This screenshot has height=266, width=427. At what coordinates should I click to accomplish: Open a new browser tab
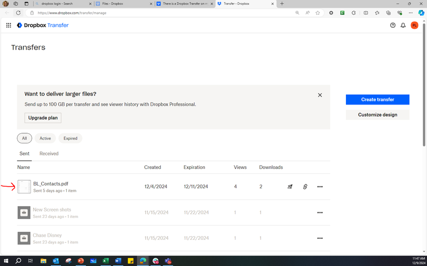pyautogui.click(x=282, y=4)
